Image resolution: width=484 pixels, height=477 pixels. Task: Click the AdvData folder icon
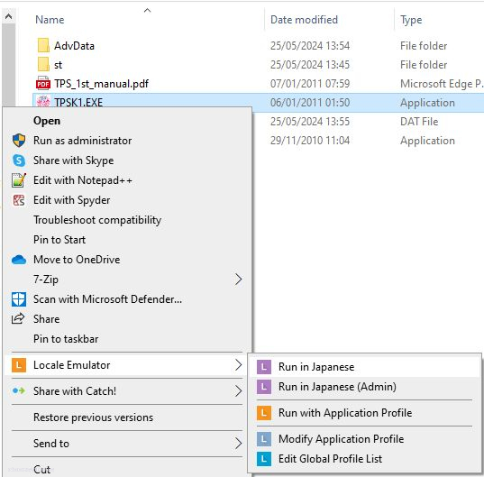pyautogui.click(x=43, y=45)
